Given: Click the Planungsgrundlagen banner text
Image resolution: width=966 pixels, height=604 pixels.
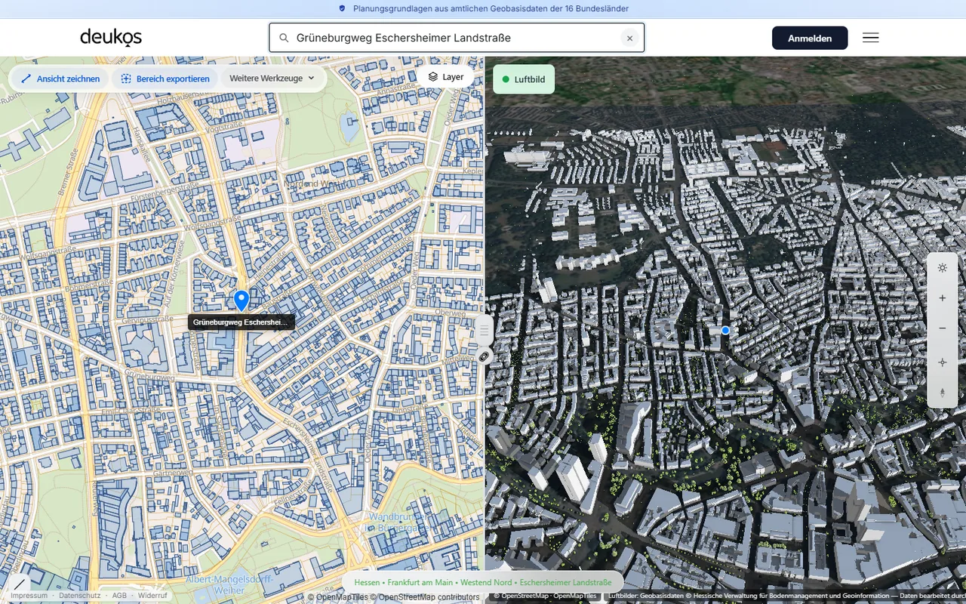Looking at the screenshot, I should 491,9.
